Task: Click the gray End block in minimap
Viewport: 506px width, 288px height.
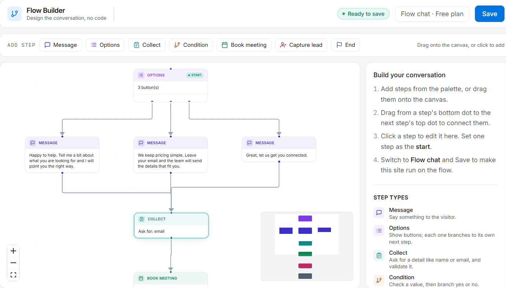Action: point(305,276)
